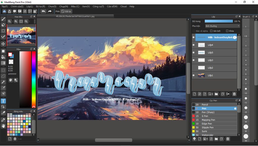The image size is (258, 146).
Task: Create a new layer folder
Action: pos(216,94)
